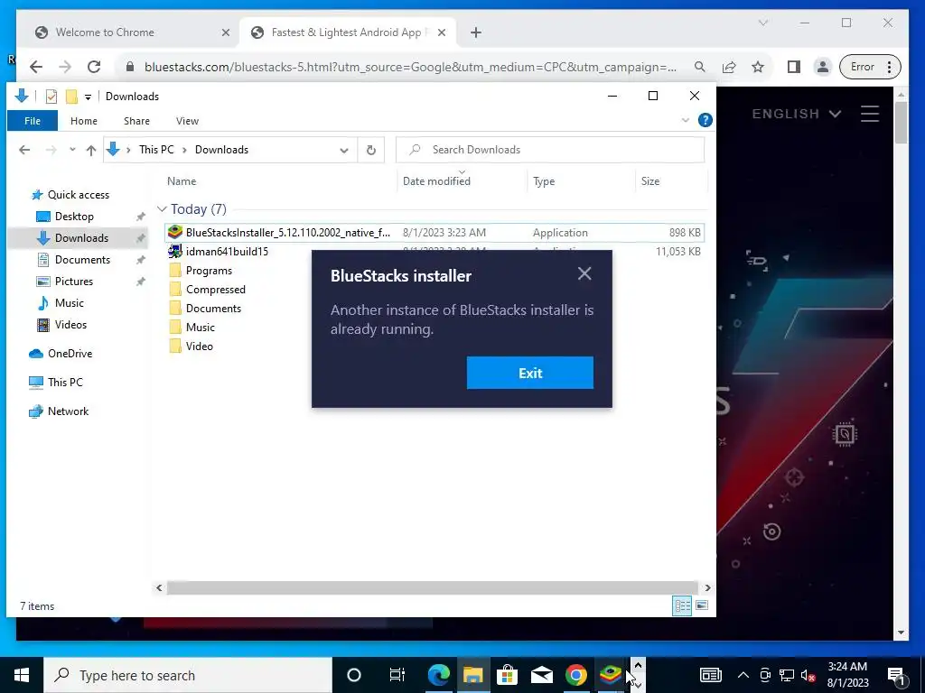
Task: Go back in File Explorer
Action: pos(24,150)
